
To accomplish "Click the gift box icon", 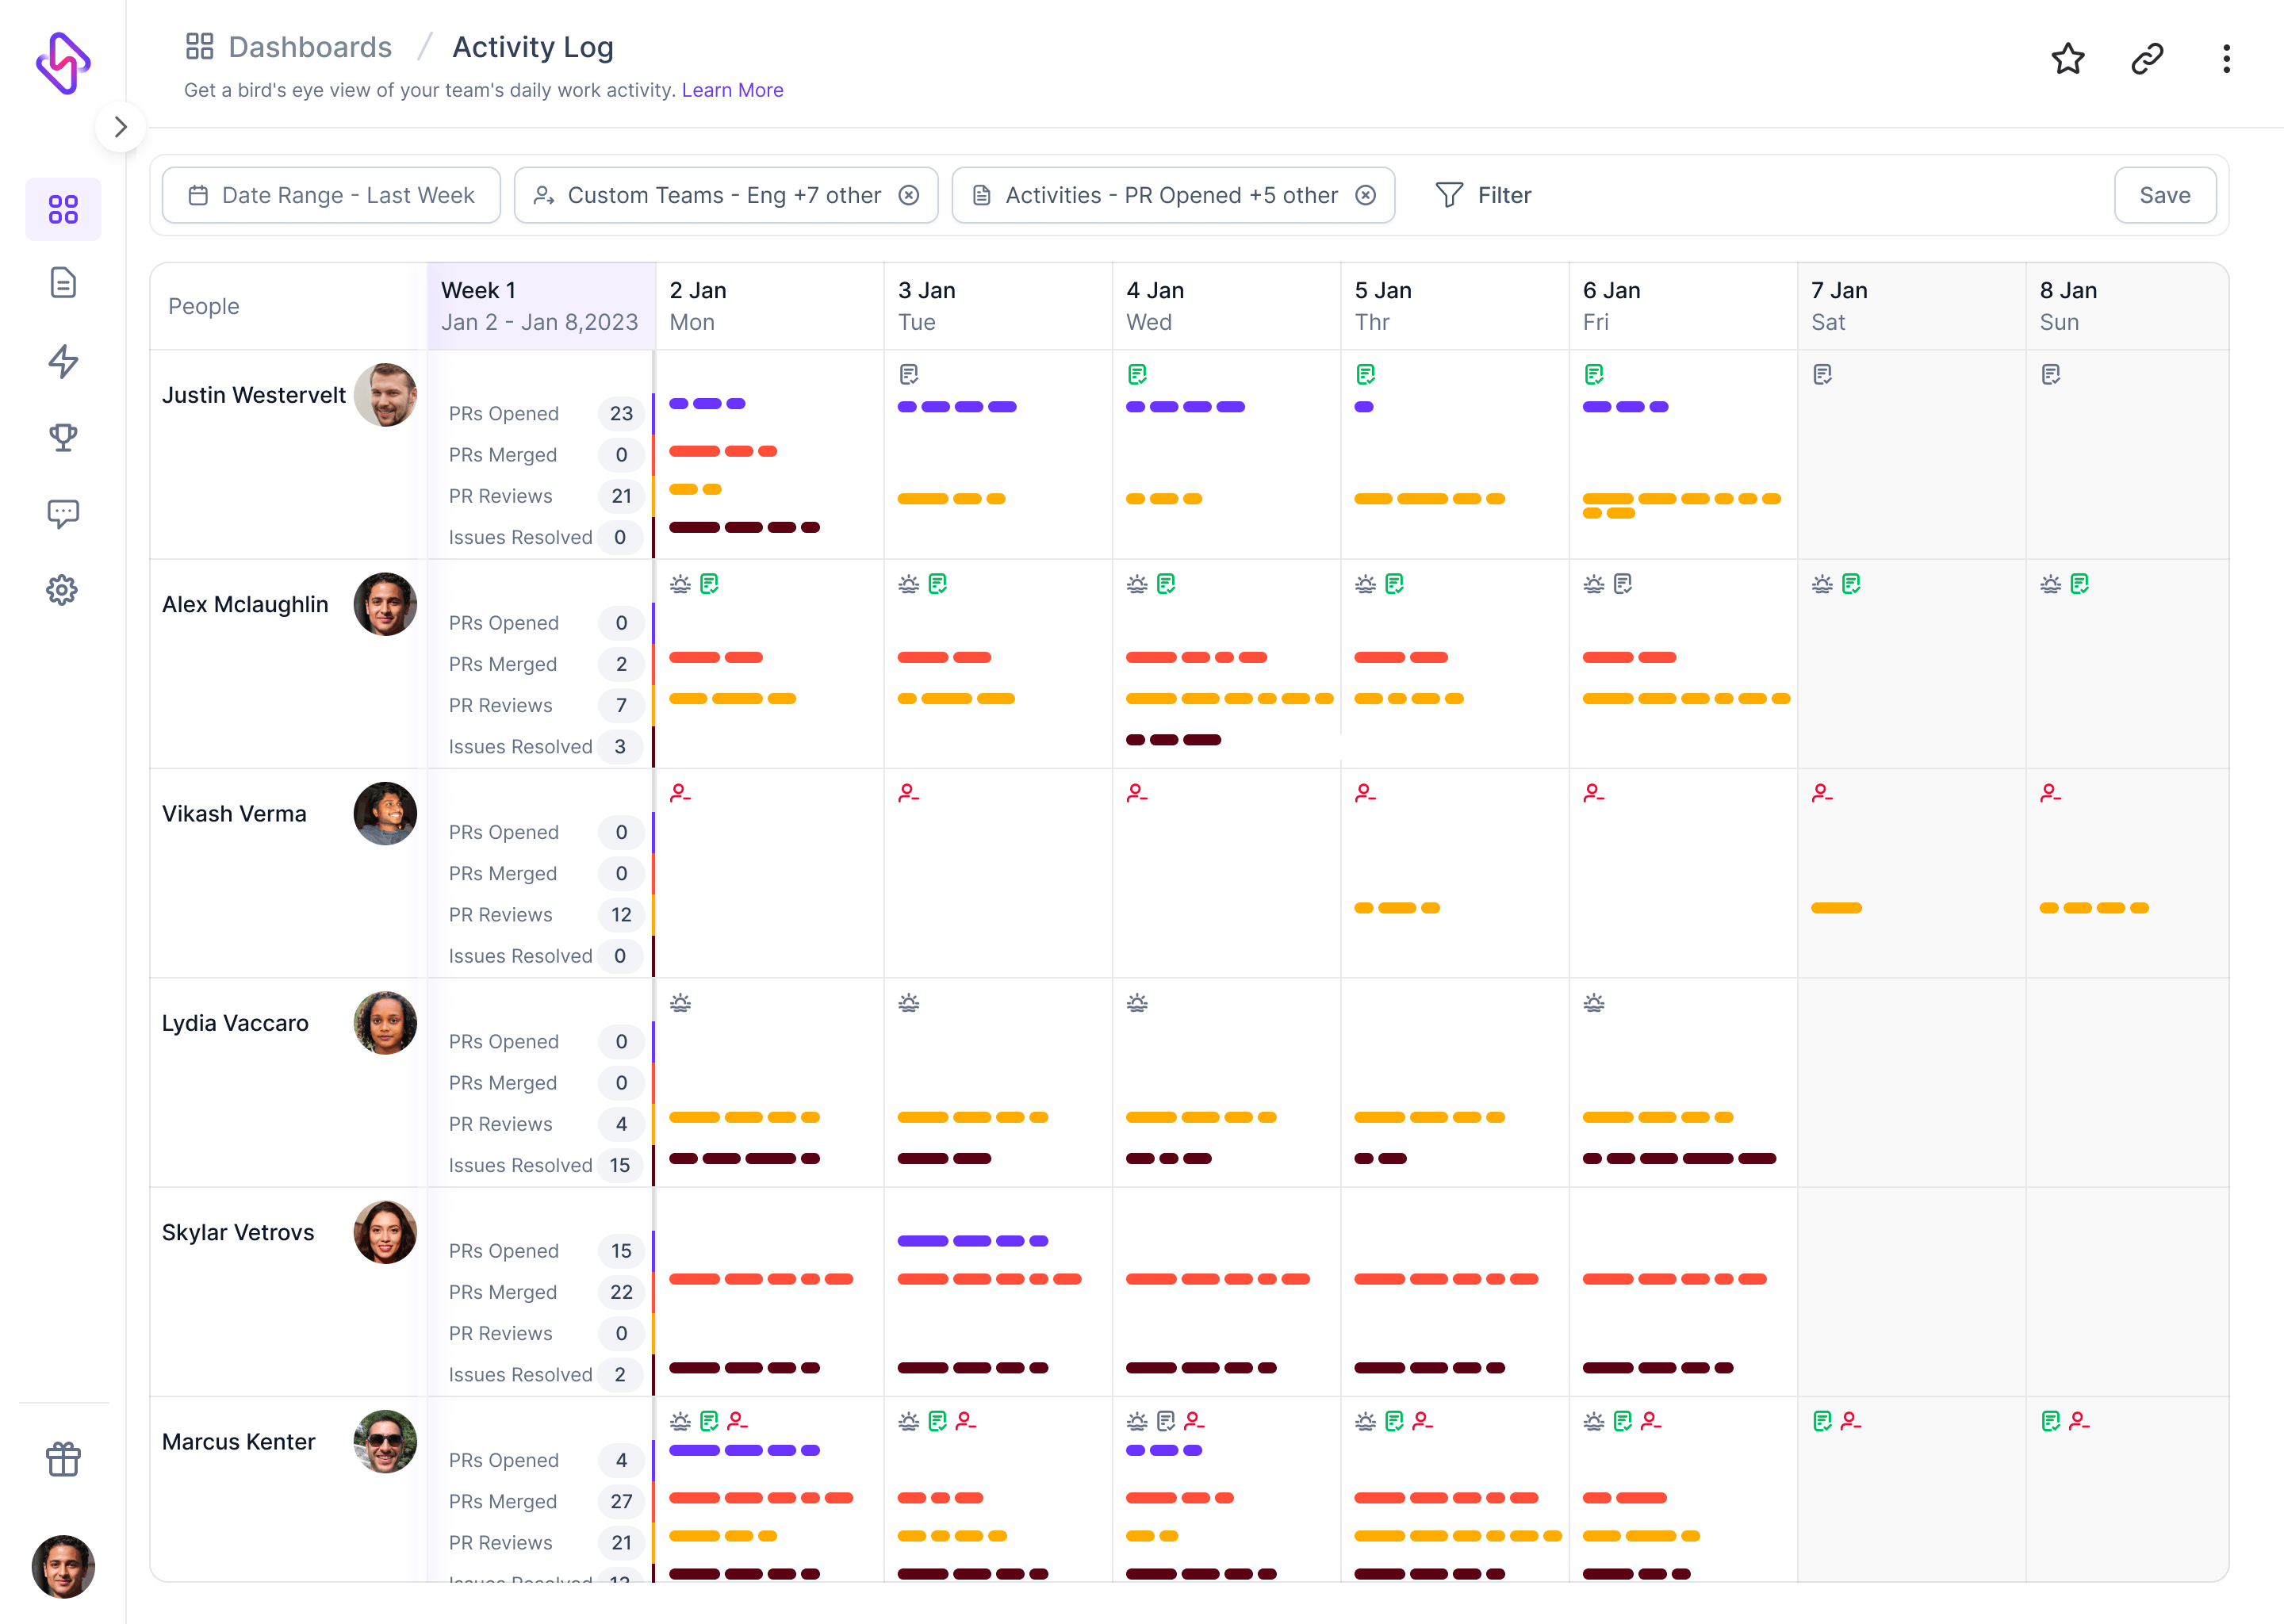I will click(x=63, y=1459).
